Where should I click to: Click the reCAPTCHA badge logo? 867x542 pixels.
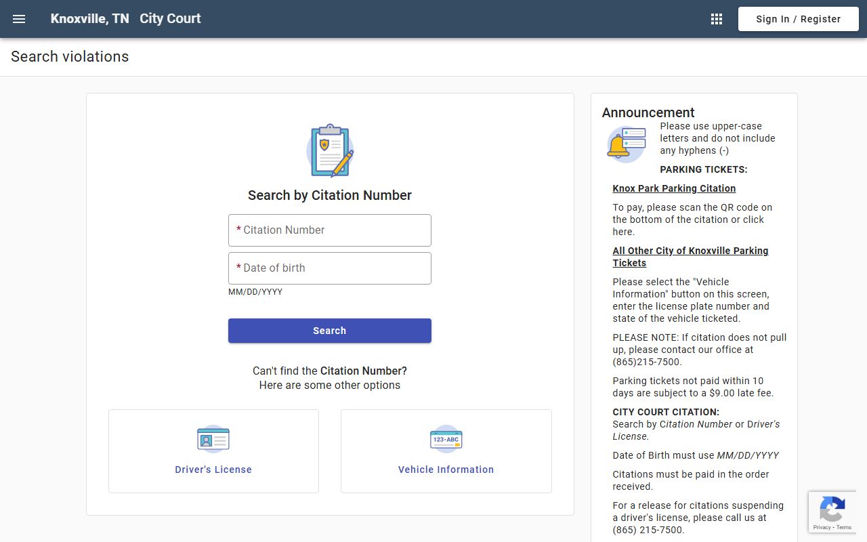[832, 509]
